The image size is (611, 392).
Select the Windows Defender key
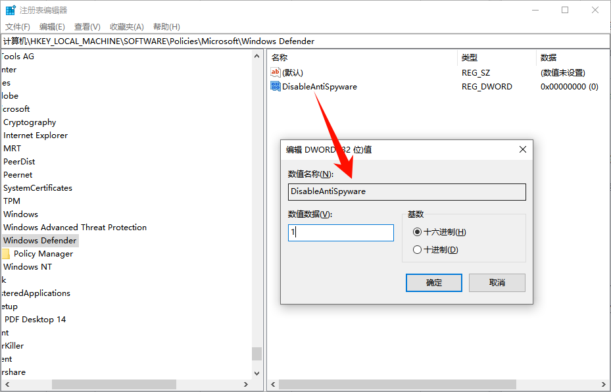pos(39,241)
